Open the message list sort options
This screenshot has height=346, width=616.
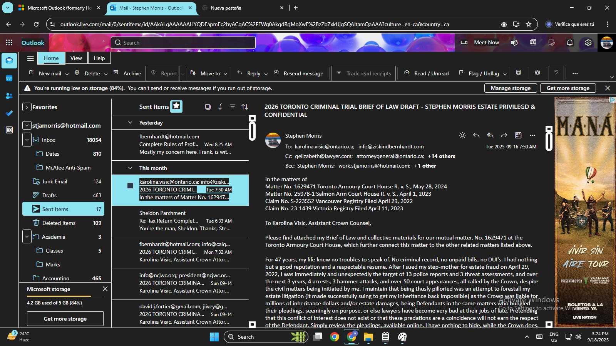(245, 106)
